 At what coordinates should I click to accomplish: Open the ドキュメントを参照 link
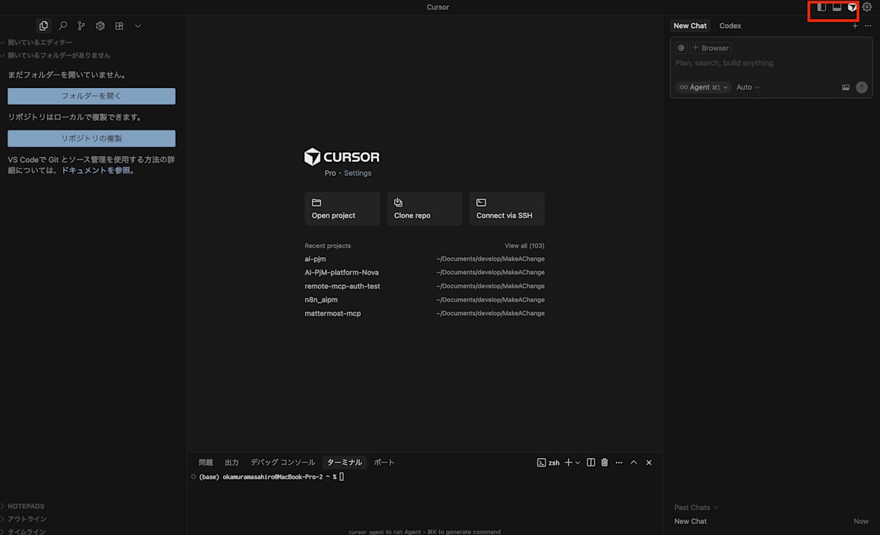click(x=98, y=171)
